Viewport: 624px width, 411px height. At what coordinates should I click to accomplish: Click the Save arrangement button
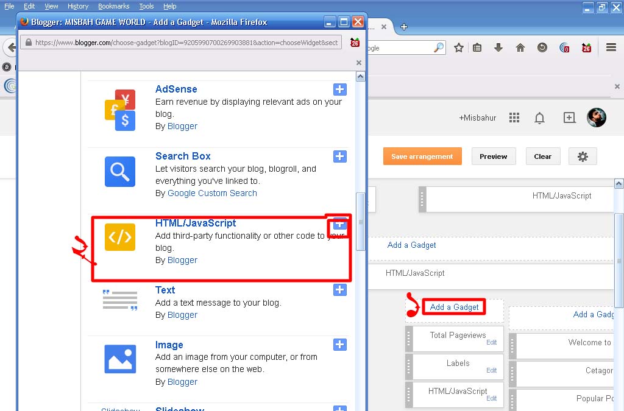tap(422, 156)
